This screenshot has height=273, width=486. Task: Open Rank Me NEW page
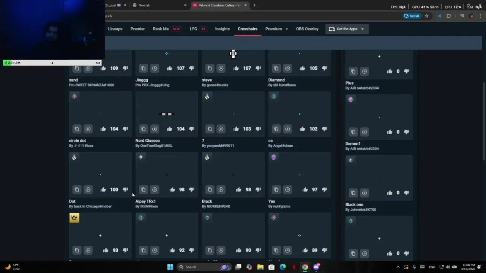pyautogui.click(x=166, y=29)
